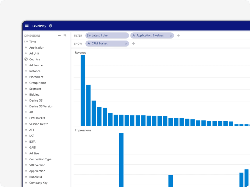Select the Device OS Version dimension
Viewport: 250px width, 187px height.
(41, 106)
